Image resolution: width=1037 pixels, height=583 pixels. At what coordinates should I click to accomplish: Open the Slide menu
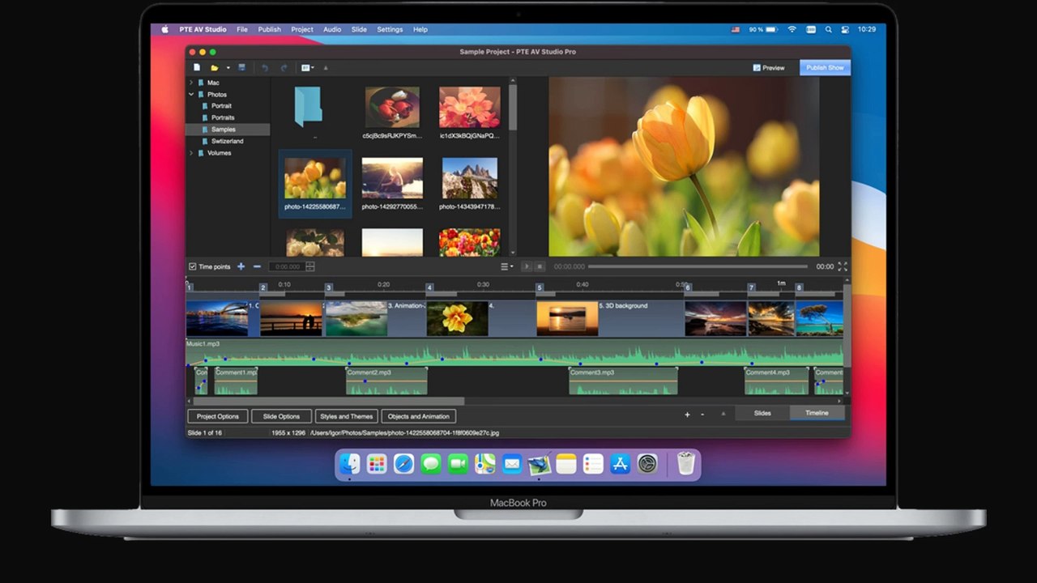(x=359, y=29)
